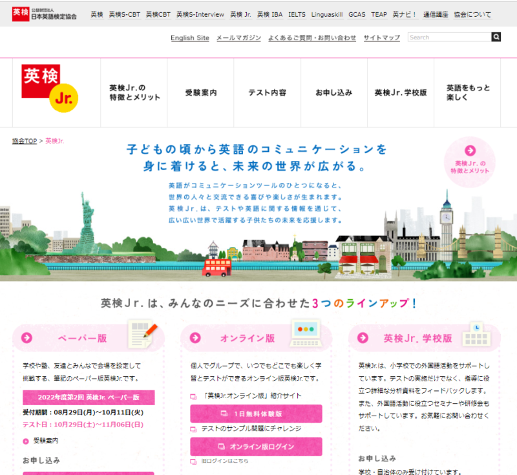Click the オンライン版 heading text
This screenshot has width=517, height=475.
click(x=248, y=338)
